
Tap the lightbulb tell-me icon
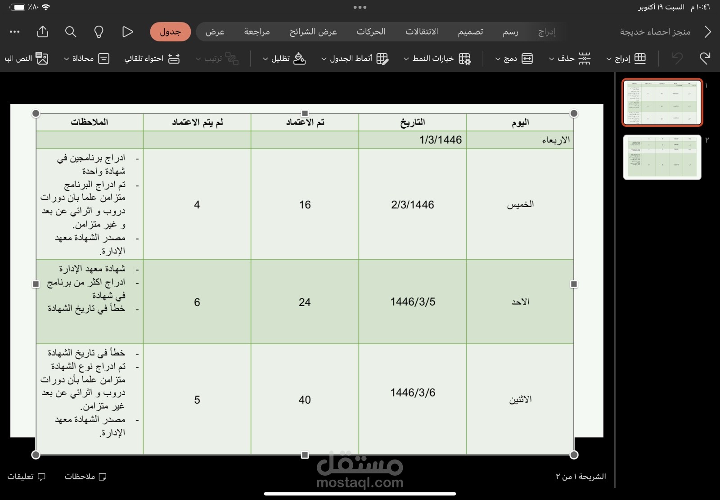tap(99, 32)
